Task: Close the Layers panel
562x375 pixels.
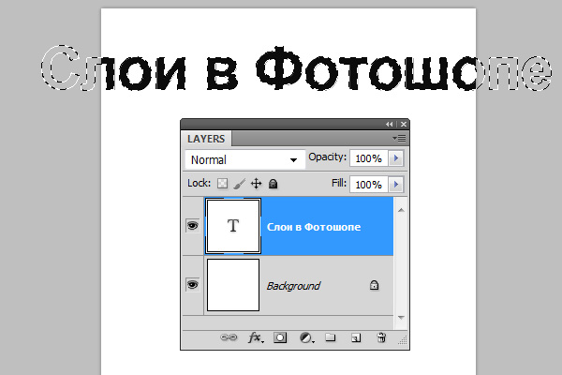Action: (404, 124)
